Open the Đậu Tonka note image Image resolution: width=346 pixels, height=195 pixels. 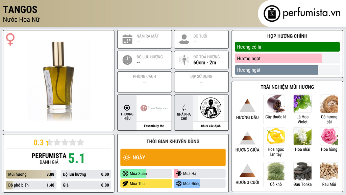[302, 171]
